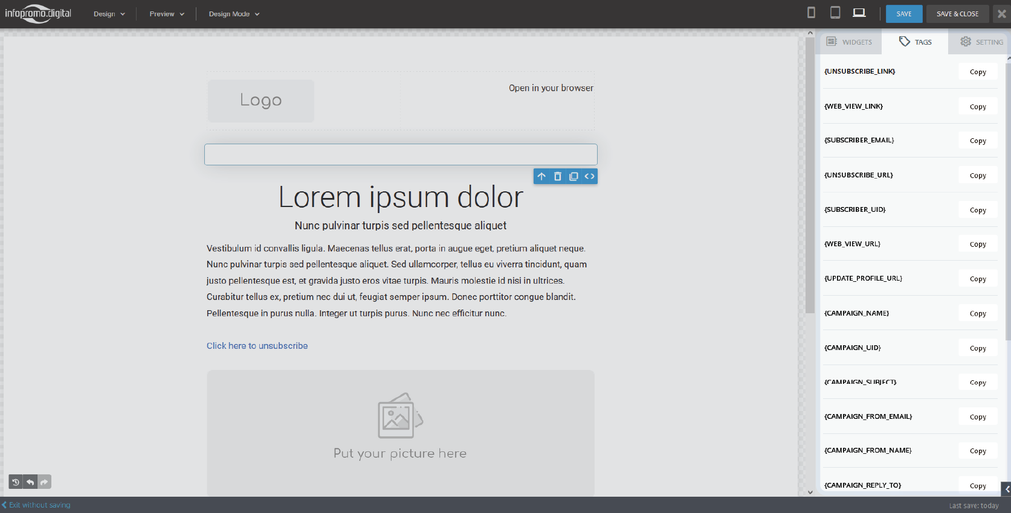This screenshot has width=1011, height=513.
Task: Copy the {CAMPAIGN_REPLY_TO} tag
Action: 978,486
